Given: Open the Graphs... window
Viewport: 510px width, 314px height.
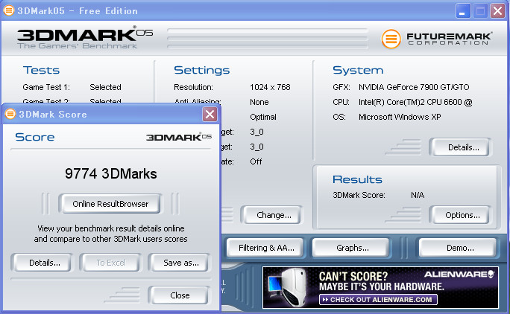Looking at the screenshot, I should click(x=352, y=248).
